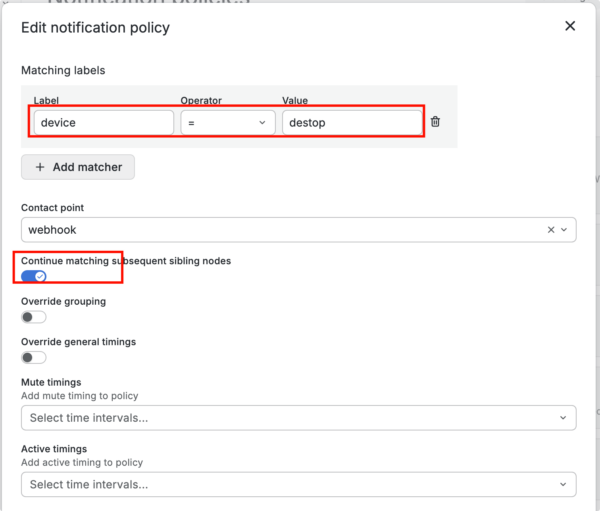Click the 'Override grouping' label text
This screenshot has width=600, height=511.
point(63,302)
